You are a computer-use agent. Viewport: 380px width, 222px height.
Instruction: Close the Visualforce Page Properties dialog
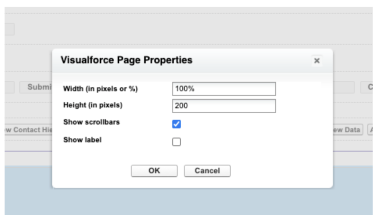(x=317, y=61)
